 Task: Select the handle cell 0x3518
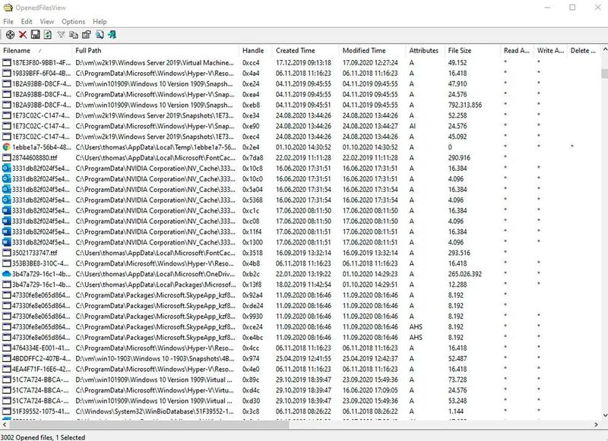[252, 253]
